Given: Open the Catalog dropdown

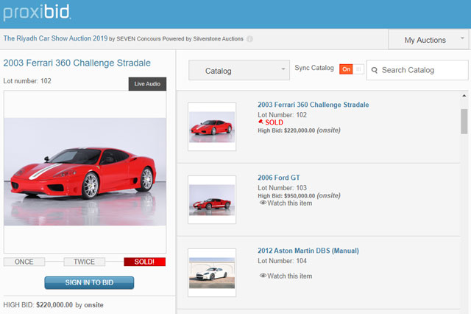Looking at the screenshot, I should click(239, 70).
